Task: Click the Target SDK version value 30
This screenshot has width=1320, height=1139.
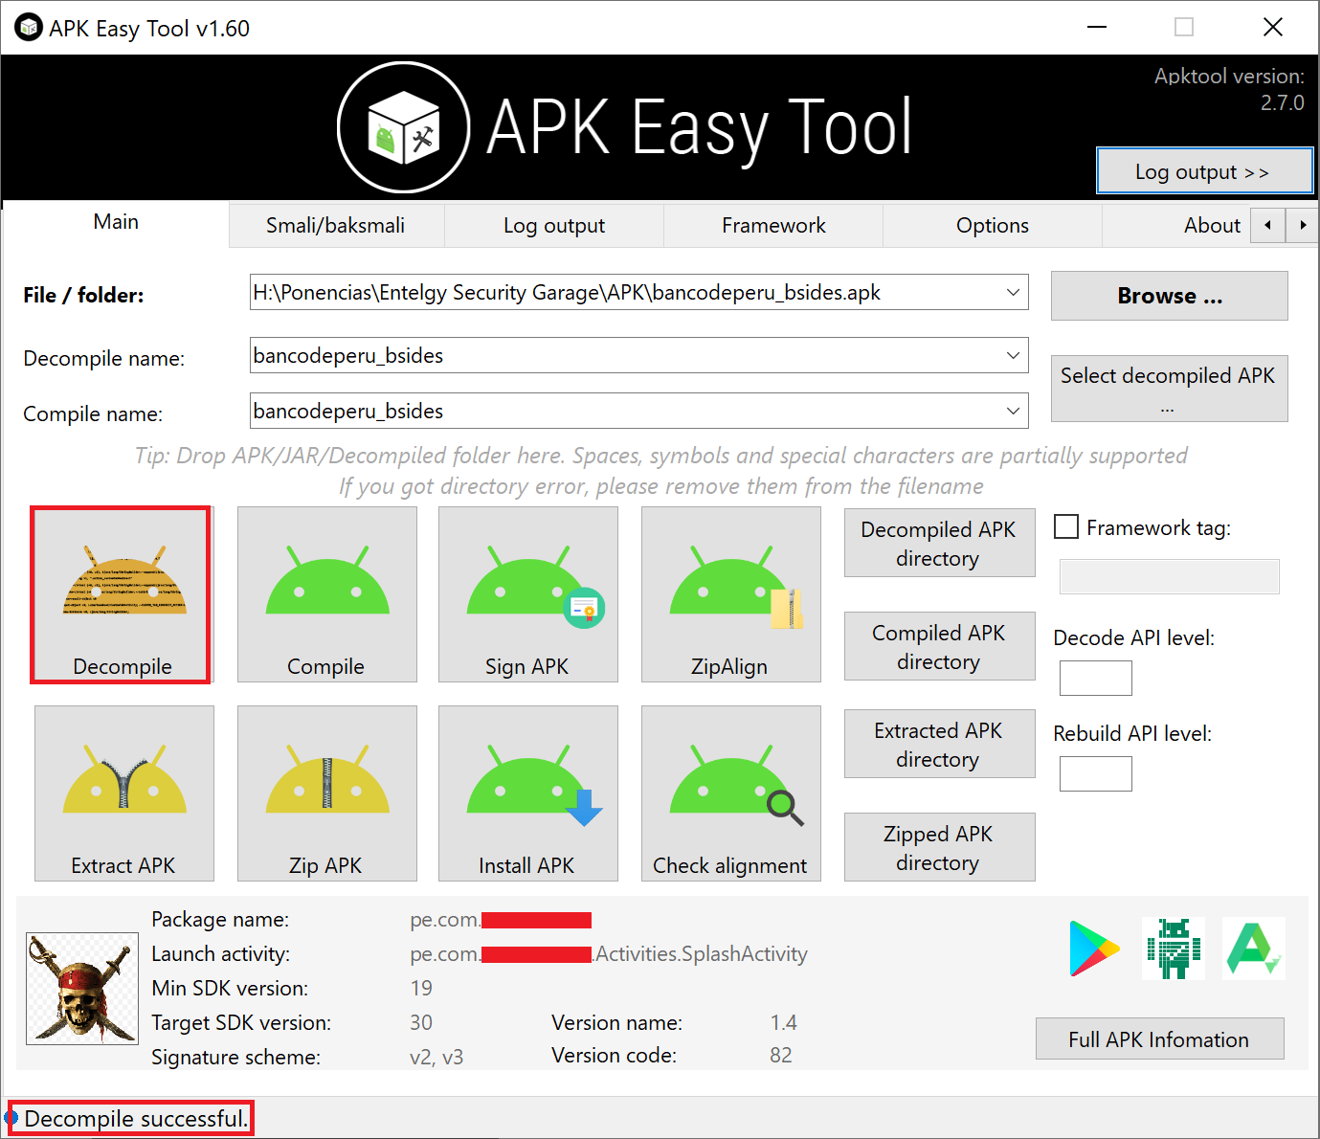Action: [x=421, y=1022]
